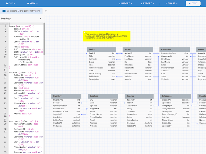The width and height of the screenshot is (206, 154).
Task: Open the IMPORT dropdown menu
Action: point(125,3)
